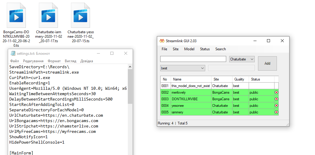Open the Model menu in Streamlink GUI
This screenshot has width=315, height=155.
click(189, 49)
